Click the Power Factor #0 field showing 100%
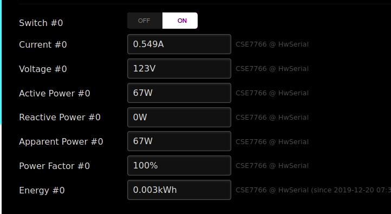 pyautogui.click(x=179, y=166)
